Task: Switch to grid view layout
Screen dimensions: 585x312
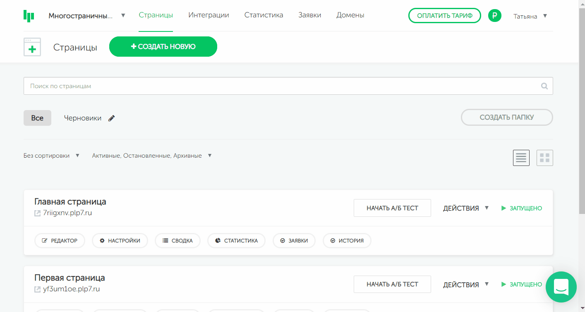Action: (544, 158)
